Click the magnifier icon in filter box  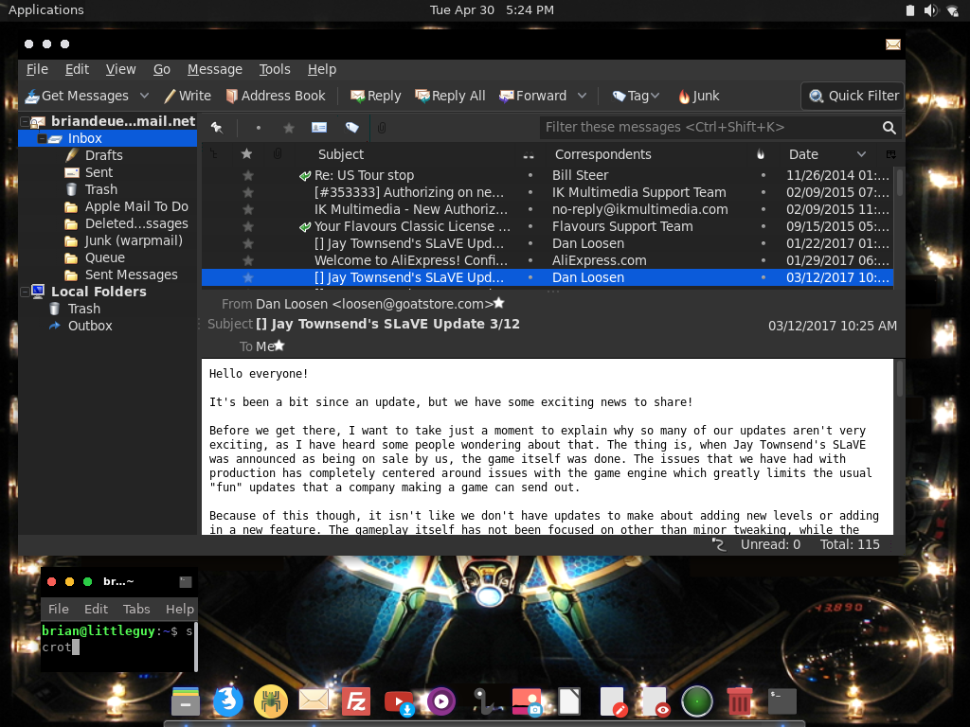pos(889,128)
